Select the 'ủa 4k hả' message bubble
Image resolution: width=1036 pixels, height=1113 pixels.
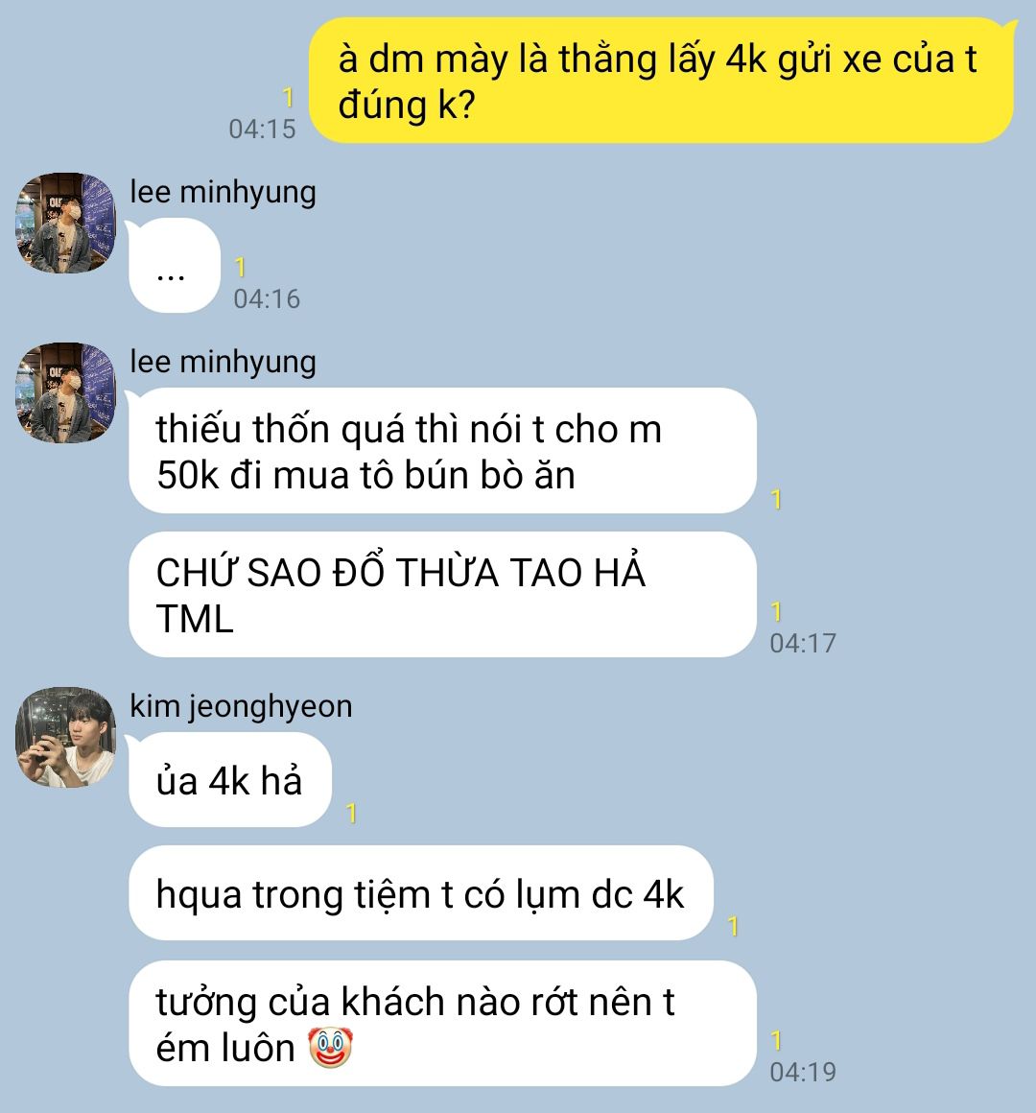coord(230,780)
